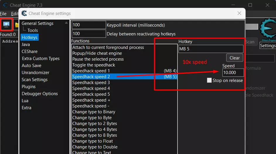
Task: Open the Unrandomizer category
Action: pos(35,73)
